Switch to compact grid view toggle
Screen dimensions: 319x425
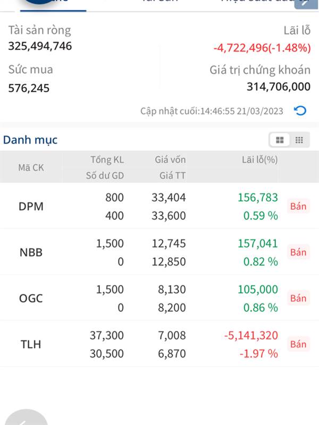(x=299, y=140)
